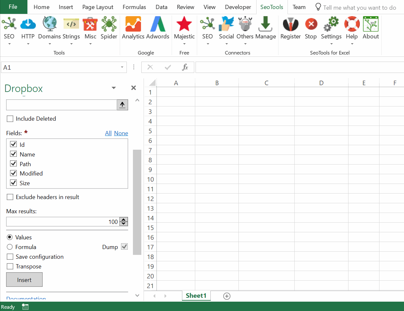Open the File tab

click(13, 7)
